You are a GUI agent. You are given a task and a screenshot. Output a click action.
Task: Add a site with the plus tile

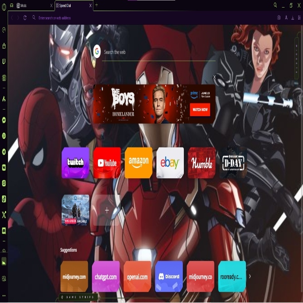pos(107,210)
